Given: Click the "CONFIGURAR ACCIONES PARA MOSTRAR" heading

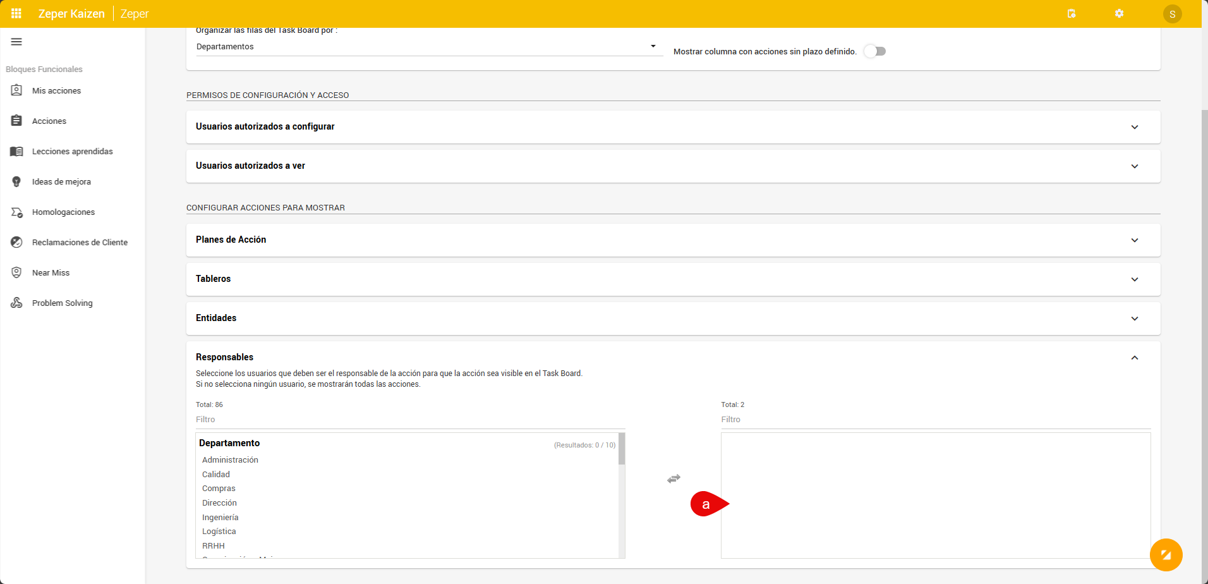Looking at the screenshot, I should coord(265,208).
